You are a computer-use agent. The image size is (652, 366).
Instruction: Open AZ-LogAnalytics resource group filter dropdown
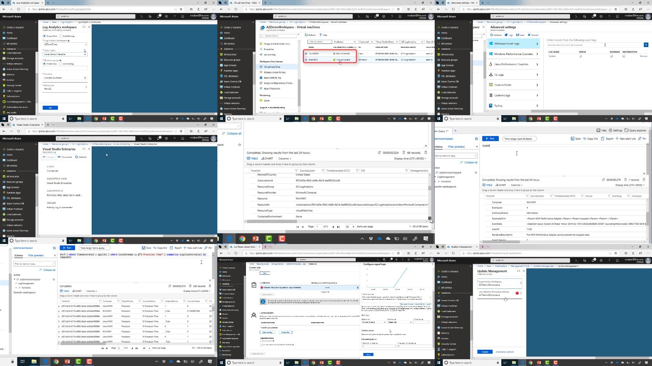click(x=412, y=42)
